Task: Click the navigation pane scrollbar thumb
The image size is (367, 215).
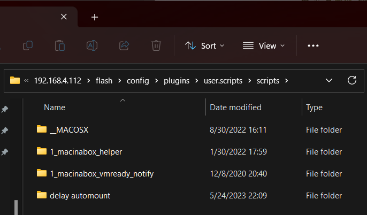Action: [16, 208]
